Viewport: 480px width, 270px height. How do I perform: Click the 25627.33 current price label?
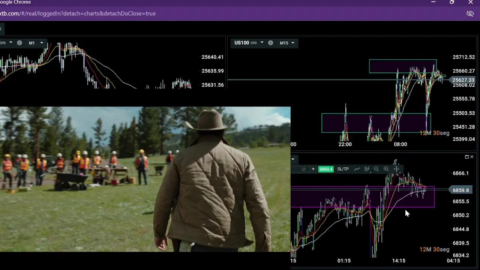coord(463,80)
